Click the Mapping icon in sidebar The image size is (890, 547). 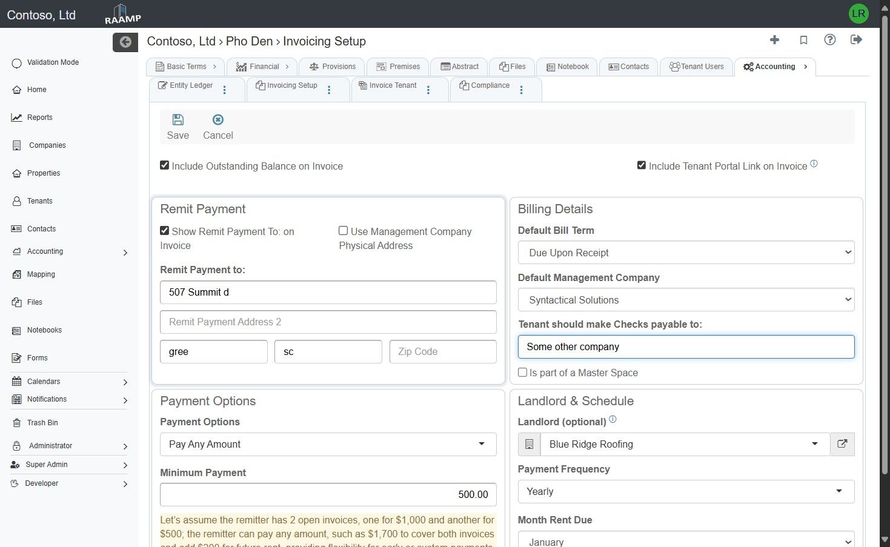coord(17,274)
